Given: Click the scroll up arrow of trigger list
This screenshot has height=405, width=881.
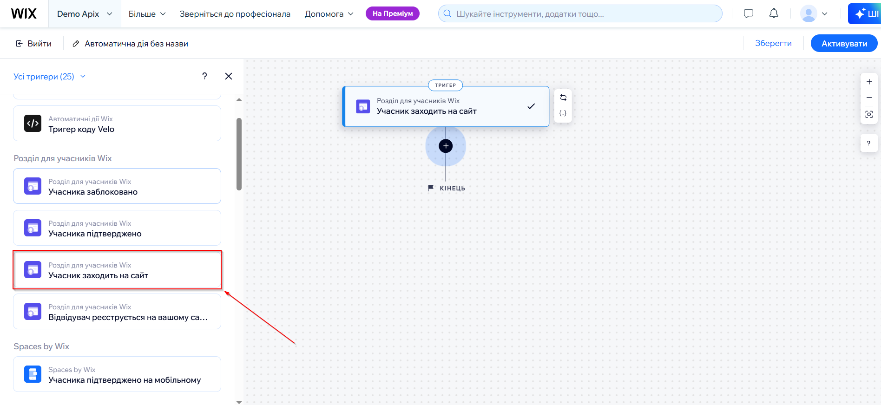Looking at the screenshot, I should 239,100.
